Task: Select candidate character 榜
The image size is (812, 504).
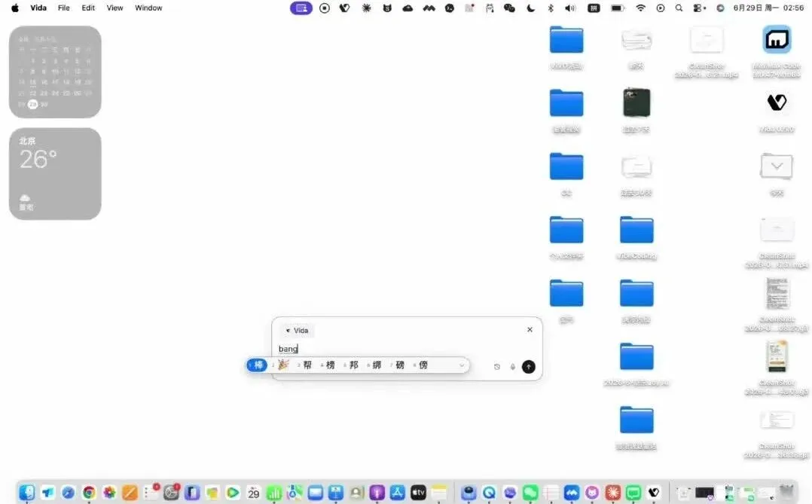Action: pyautogui.click(x=331, y=365)
